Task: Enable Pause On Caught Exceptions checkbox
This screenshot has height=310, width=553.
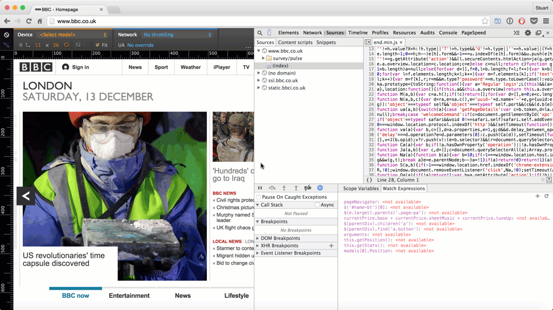Action: 259,197
